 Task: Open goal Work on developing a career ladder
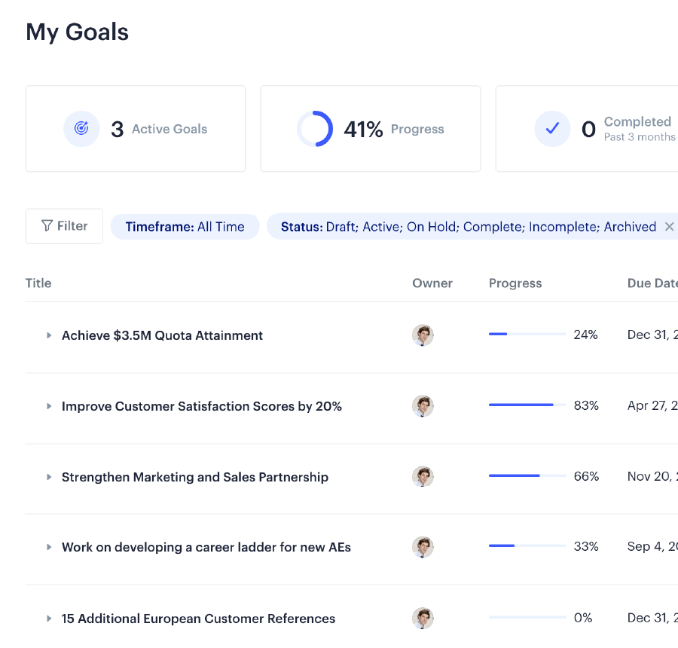(x=206, y=547)
